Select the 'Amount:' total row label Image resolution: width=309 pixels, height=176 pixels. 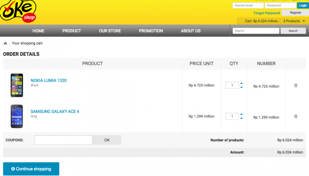(x=237, y=152)
